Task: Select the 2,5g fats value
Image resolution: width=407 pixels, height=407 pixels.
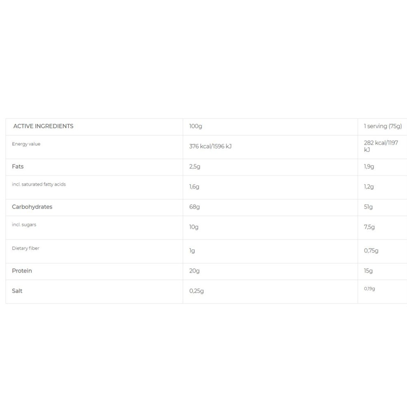Action: coord(195,167)
